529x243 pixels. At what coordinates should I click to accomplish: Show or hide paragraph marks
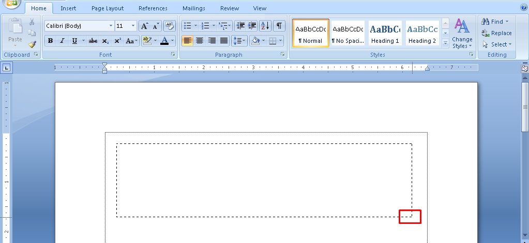point(279,26)
